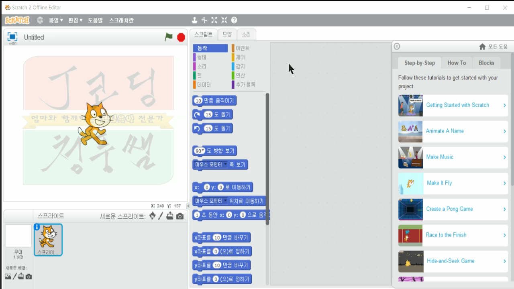Select the duplicate stamp tool
This screenshot has width=514, height=289.
194,20
